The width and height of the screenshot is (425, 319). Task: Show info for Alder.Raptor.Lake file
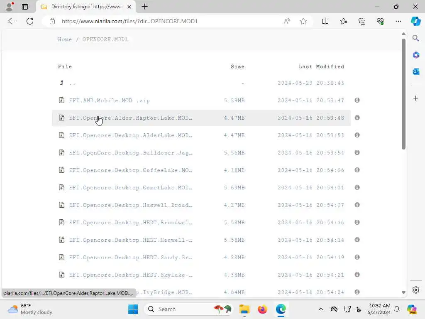357,118
